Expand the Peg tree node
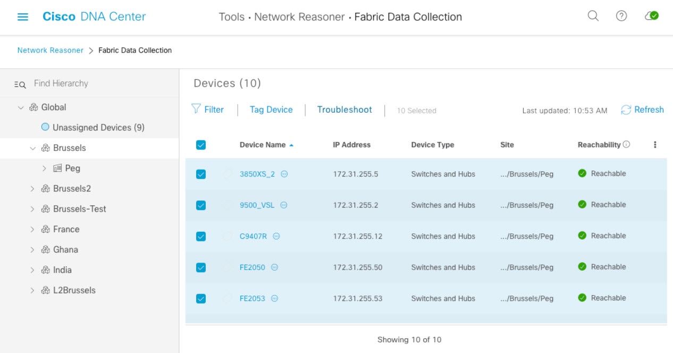The width and height of the screenshot is (673, 353). tap(44, 168)
